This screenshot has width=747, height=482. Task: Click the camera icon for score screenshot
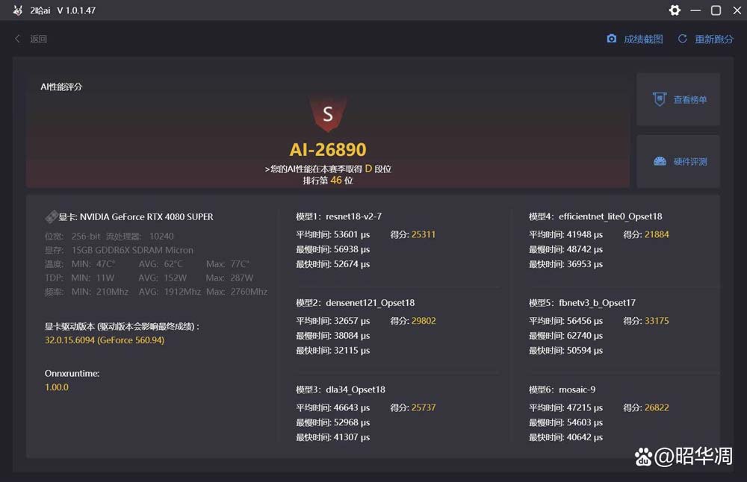point(612,39)
